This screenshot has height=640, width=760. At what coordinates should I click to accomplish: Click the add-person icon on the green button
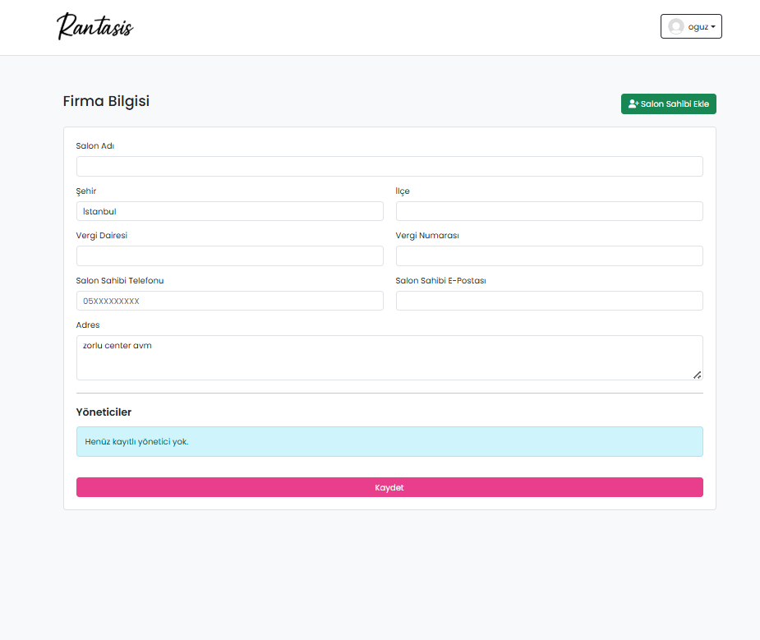coord(633,104)
